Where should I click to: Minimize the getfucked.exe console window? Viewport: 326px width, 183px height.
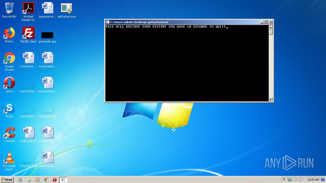[x=262, y=22]
